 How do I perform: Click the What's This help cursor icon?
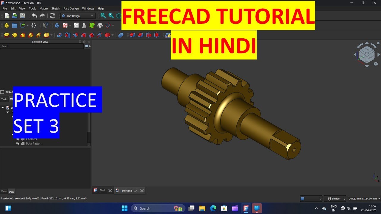45,26
